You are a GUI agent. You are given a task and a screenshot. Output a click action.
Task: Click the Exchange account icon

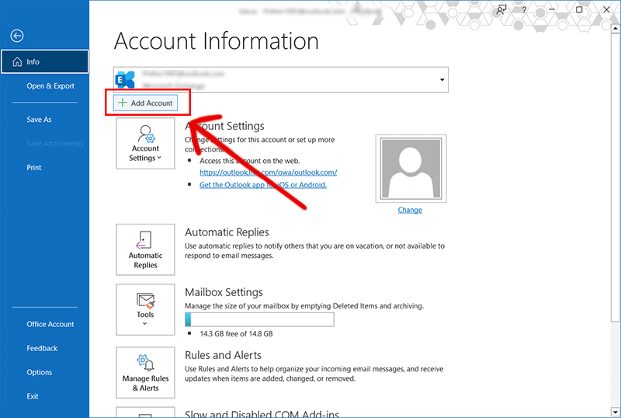click(x=125, y=80)
